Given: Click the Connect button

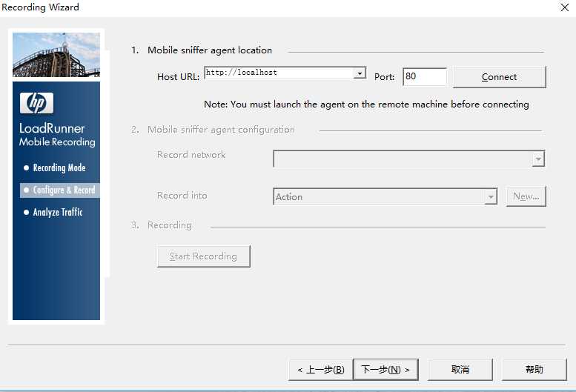Looking at the screenshot, I should pyautogui.click(x=499, y=77).
